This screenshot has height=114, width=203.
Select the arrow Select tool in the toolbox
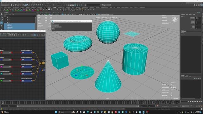point(2,14)
